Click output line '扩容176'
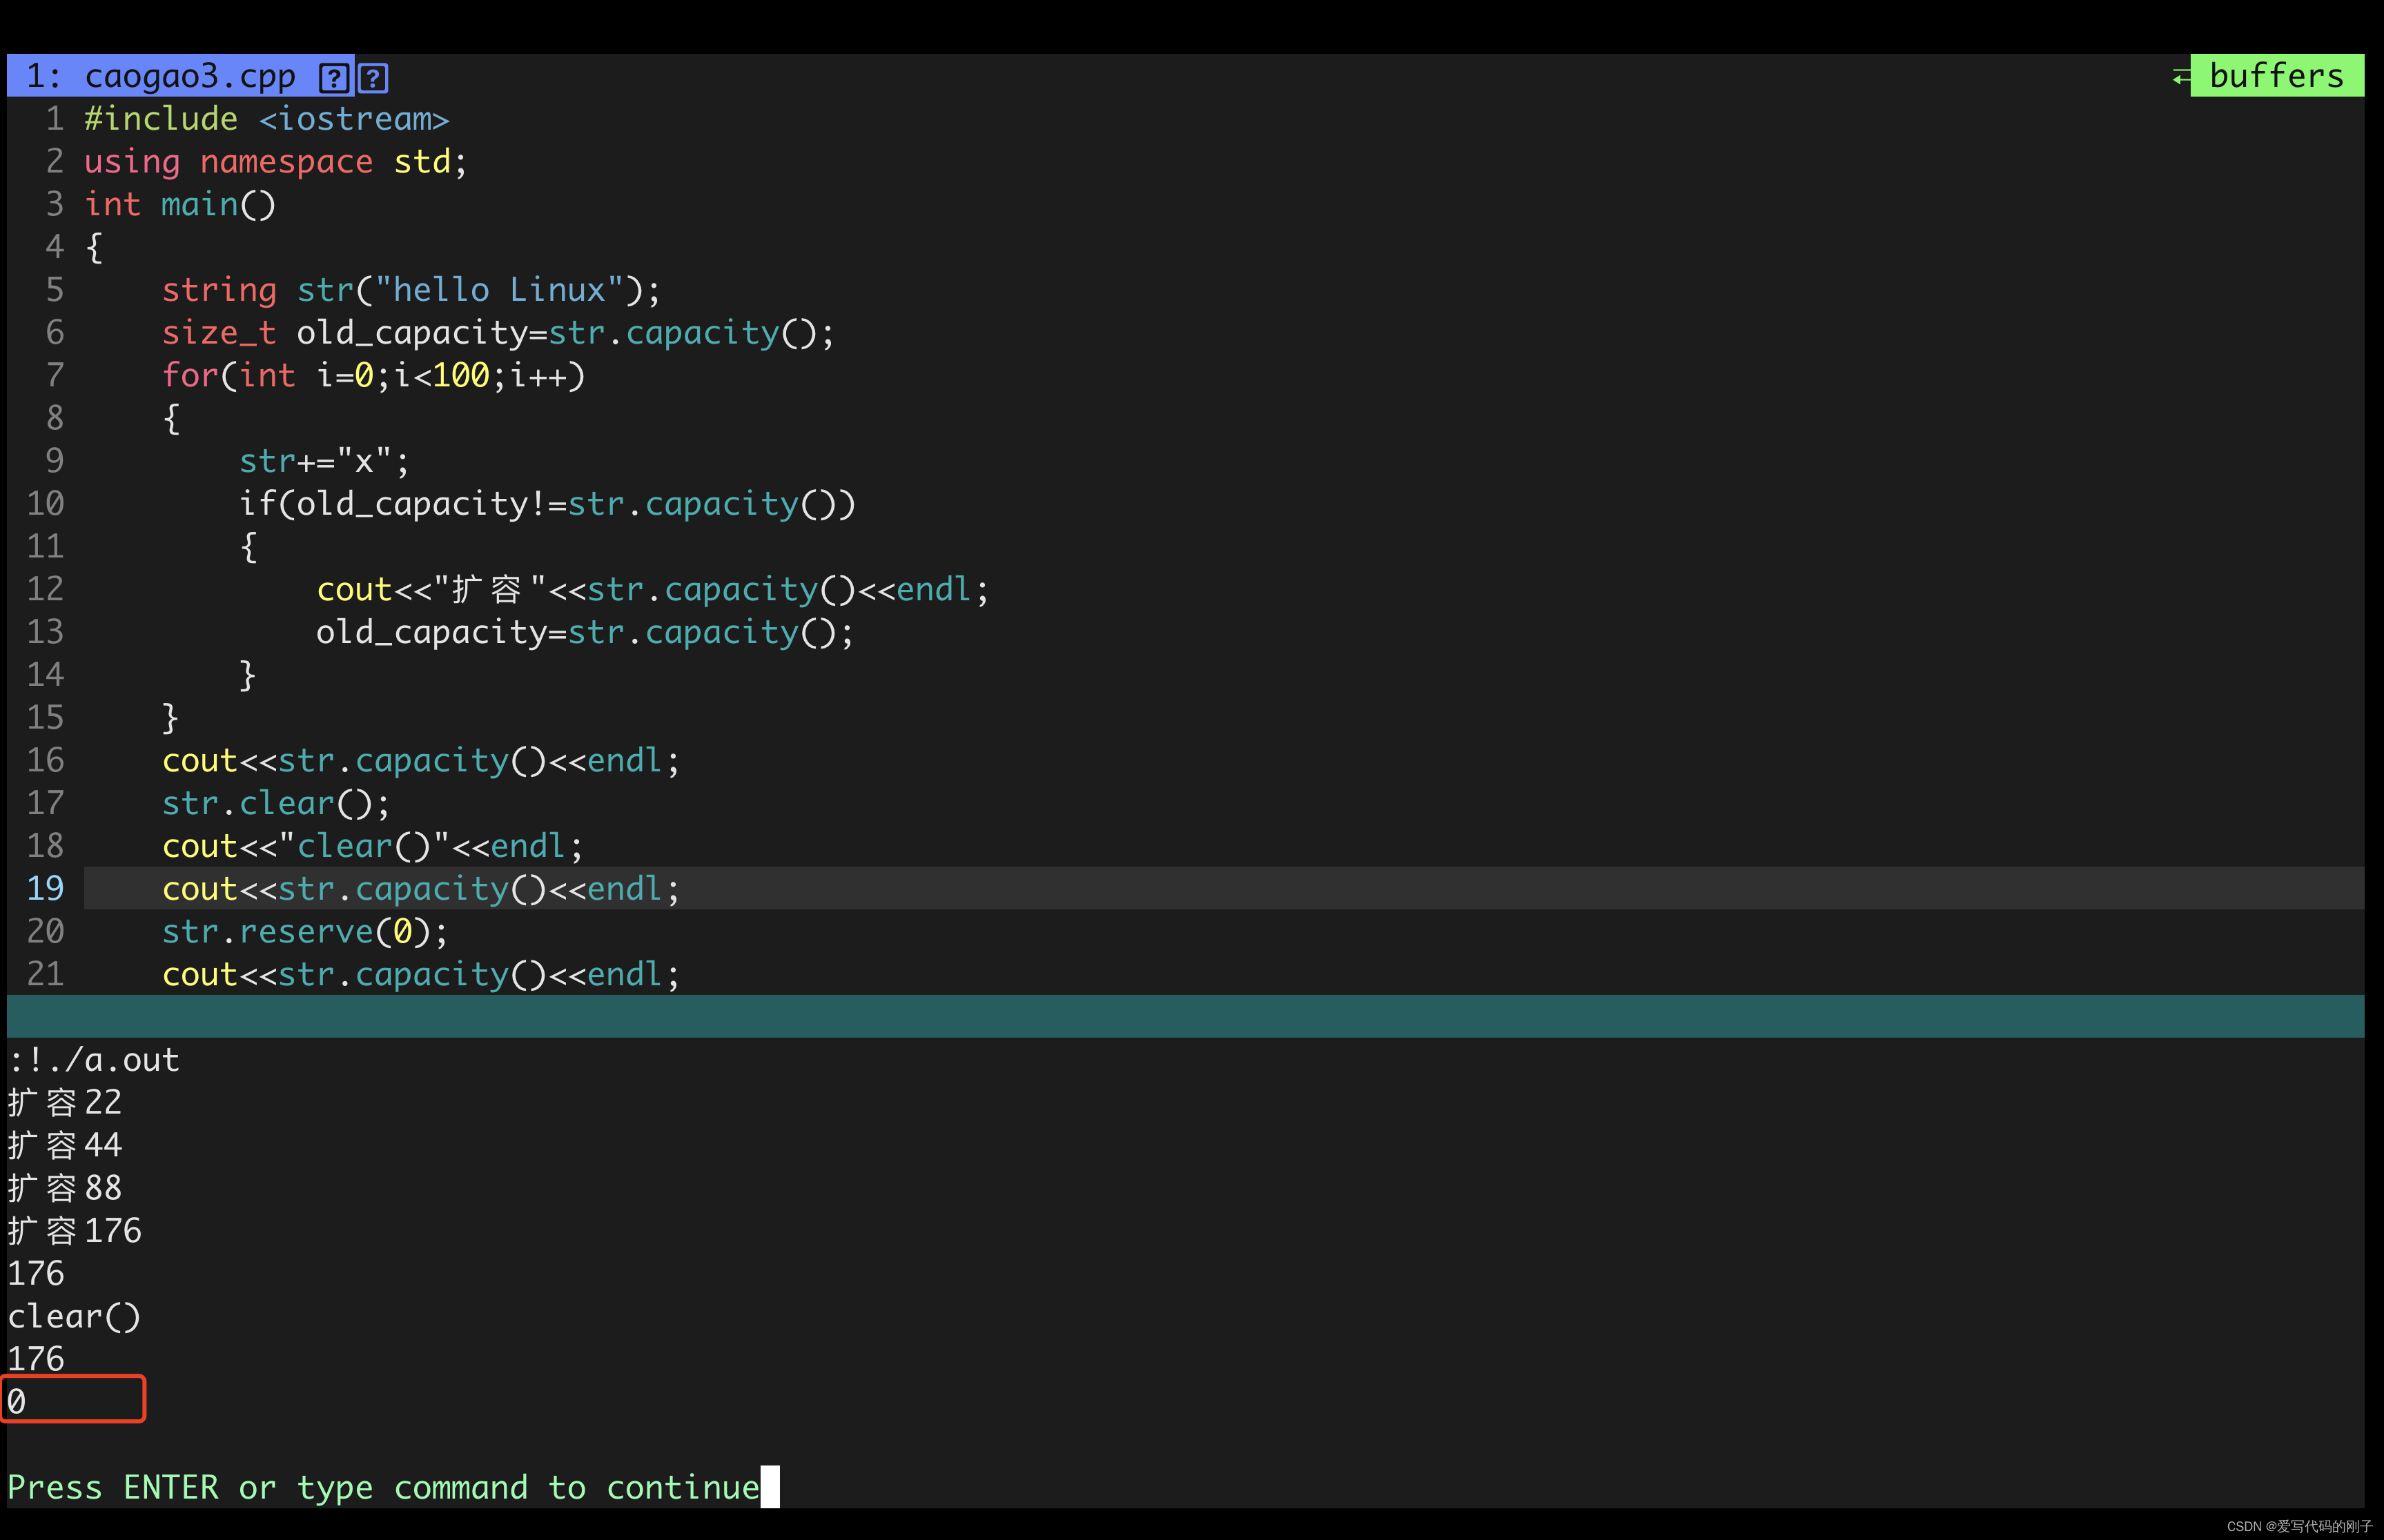This screenshot has height=1540, width=2384. tap(75, 1231)
